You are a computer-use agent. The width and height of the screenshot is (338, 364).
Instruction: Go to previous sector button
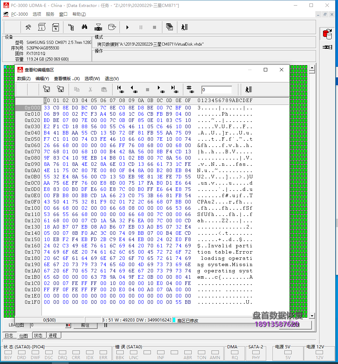tap(134, 90)
